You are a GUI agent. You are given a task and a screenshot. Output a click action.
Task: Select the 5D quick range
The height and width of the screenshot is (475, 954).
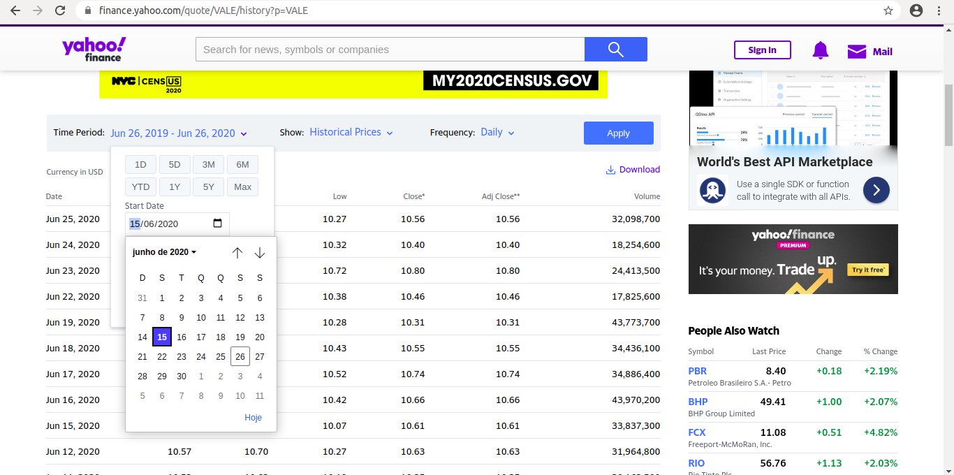click(x=175, y=165)
